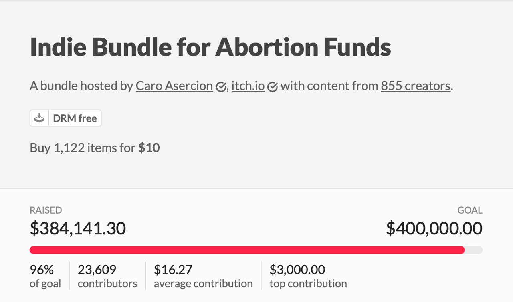
Task: Click the $16.27 average contribution figure
Action: pyautogui.click(x=203, y=276)
